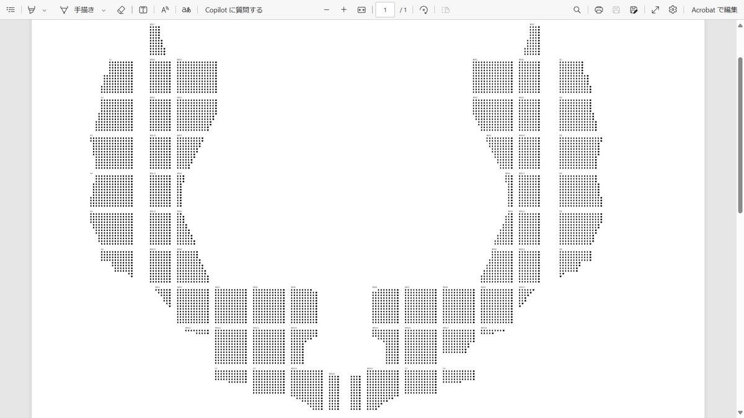This screenshot has height=418, width=744.
Task: Open PDF viewer settings gear
Action: point(673,10)
